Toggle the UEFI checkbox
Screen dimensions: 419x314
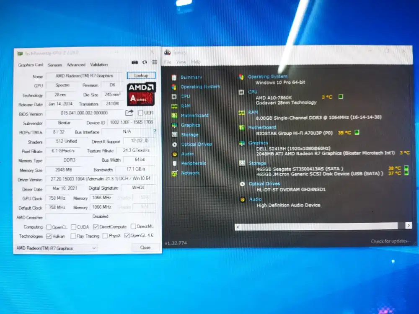point(140,113)
